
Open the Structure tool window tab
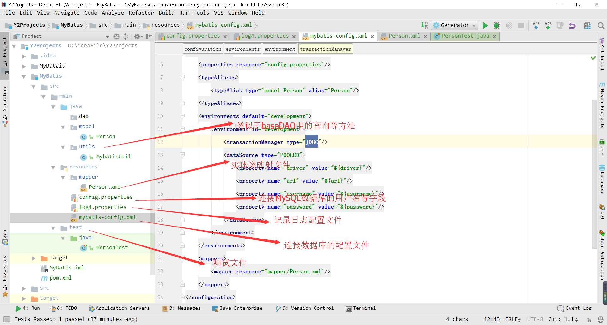point(5,106)
